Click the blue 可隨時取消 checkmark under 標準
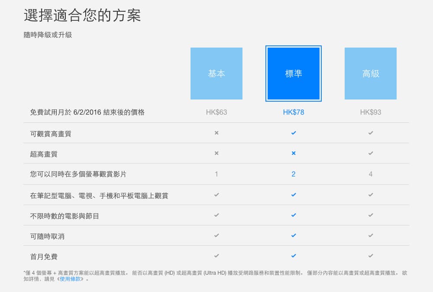This screenshot has height=292, width=433. pyautogui.click(x=294, y=235)
